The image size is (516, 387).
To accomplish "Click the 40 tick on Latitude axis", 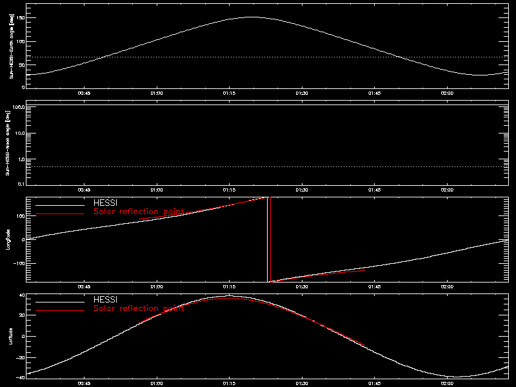I will click(x=22, y=295).
